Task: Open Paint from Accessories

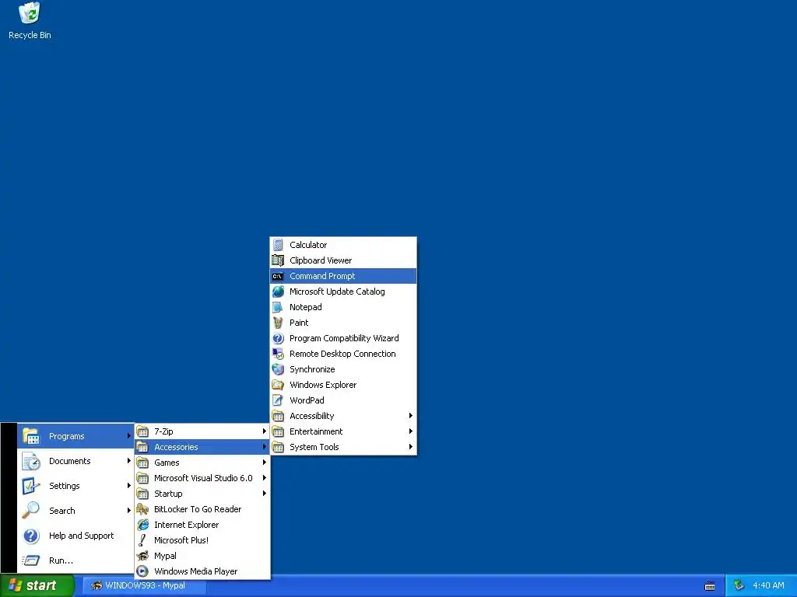Action: (343, 323)
